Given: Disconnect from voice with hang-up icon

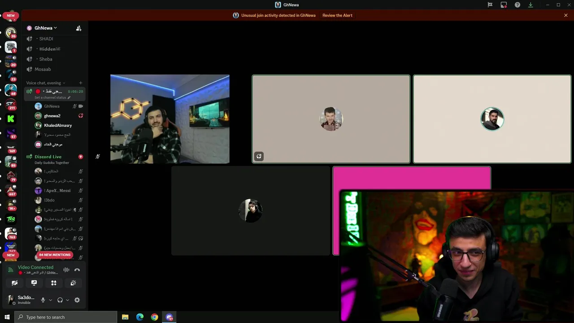Looking at the screenshot, I should 77,270.
